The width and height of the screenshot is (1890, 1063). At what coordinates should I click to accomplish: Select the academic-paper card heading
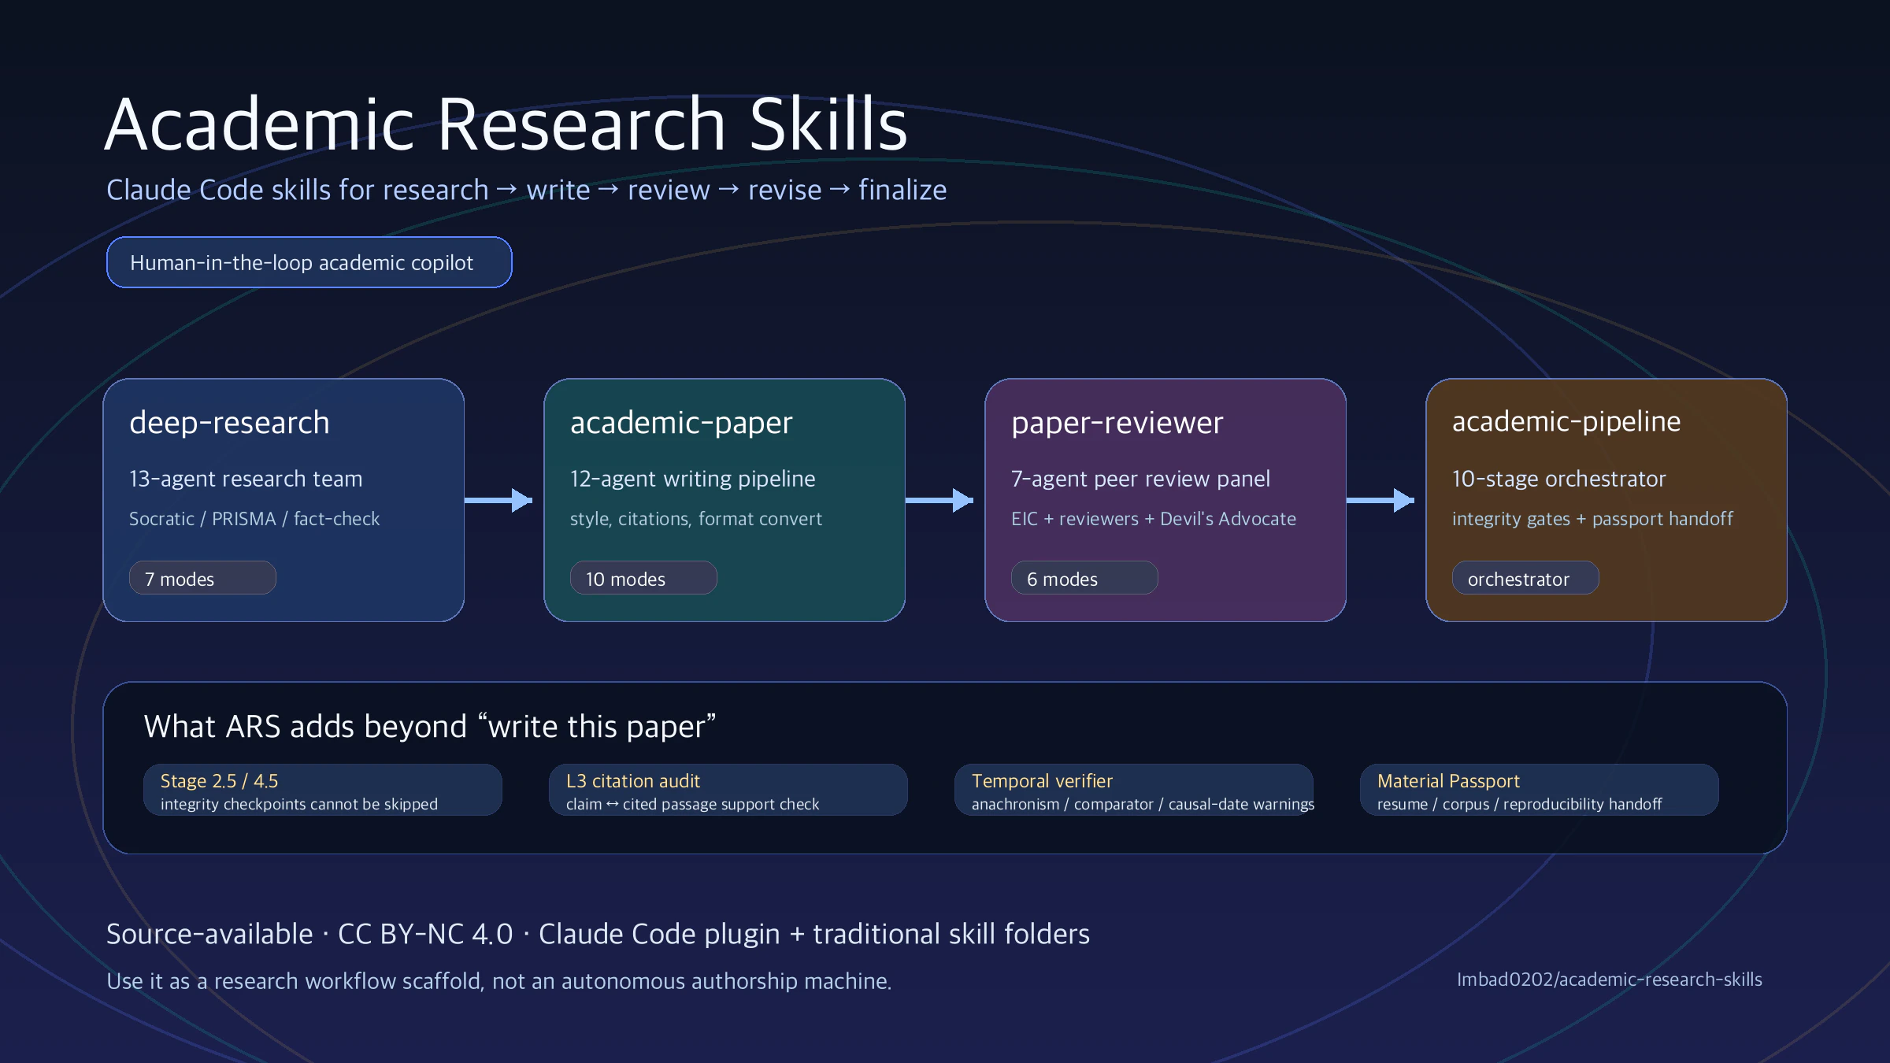tap(681, 423)
